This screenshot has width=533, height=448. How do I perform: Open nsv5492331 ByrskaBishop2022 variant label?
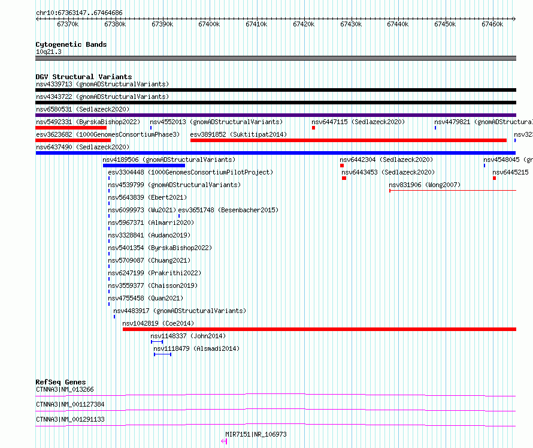[88, 122]
